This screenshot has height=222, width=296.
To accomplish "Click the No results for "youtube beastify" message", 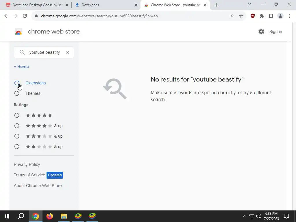I will 197,79.
